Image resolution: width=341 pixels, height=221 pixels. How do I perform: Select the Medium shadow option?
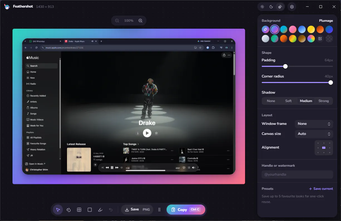(x=306, y=101)
